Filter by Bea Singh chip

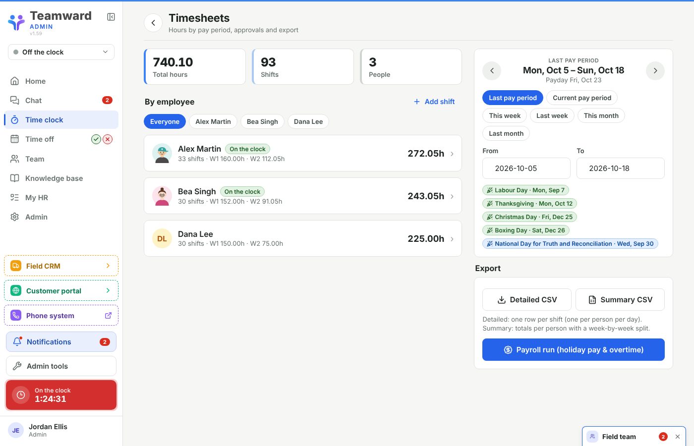point(262,122)
